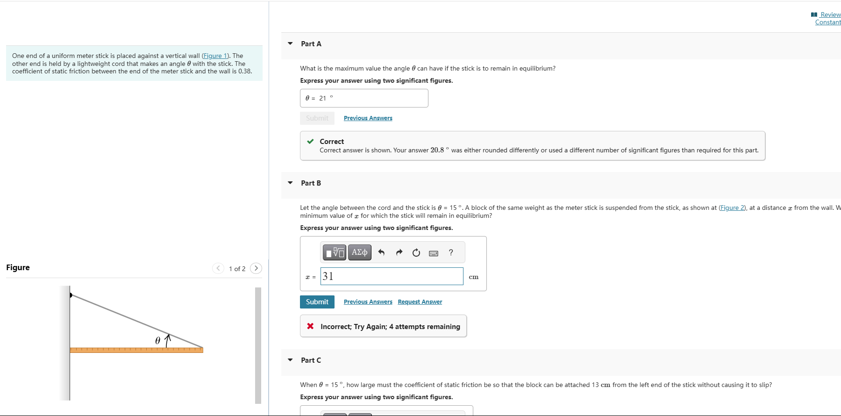Screen dimensions: 841x416
Task: Click the 'Part A' heading text
Action: pyautogui.click(x=311, y=44)
